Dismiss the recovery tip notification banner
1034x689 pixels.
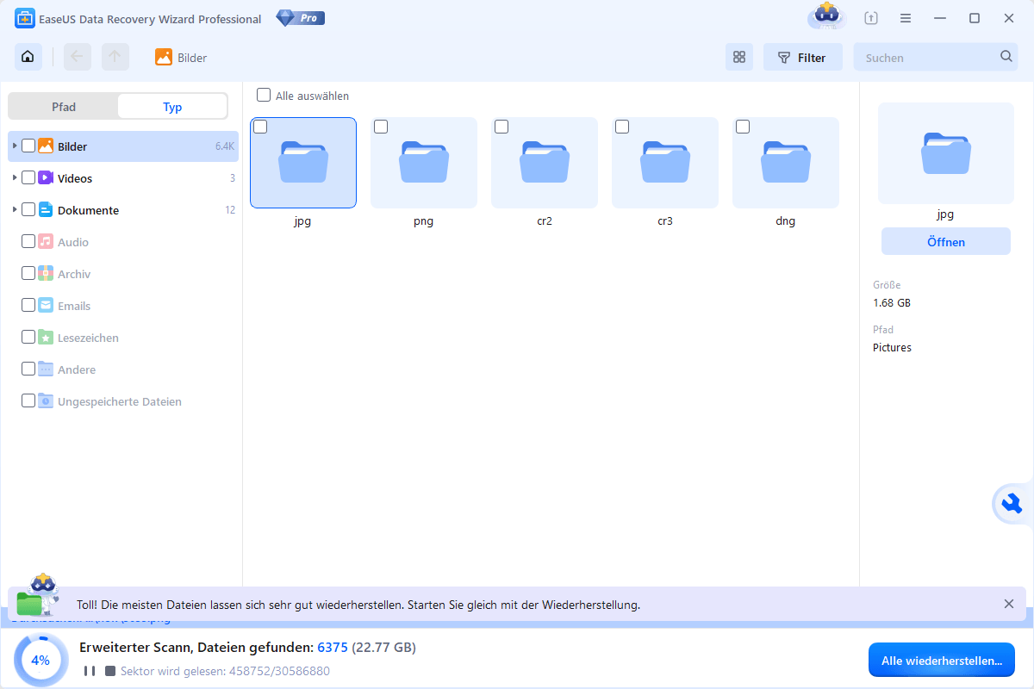[x=1009, y=604]
